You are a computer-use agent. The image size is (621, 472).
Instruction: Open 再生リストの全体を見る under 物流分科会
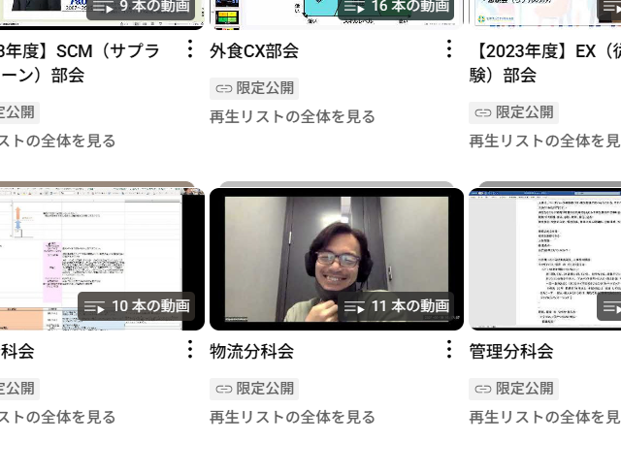292,417
